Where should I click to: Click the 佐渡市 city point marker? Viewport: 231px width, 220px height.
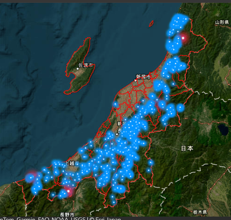click(78, 69)
